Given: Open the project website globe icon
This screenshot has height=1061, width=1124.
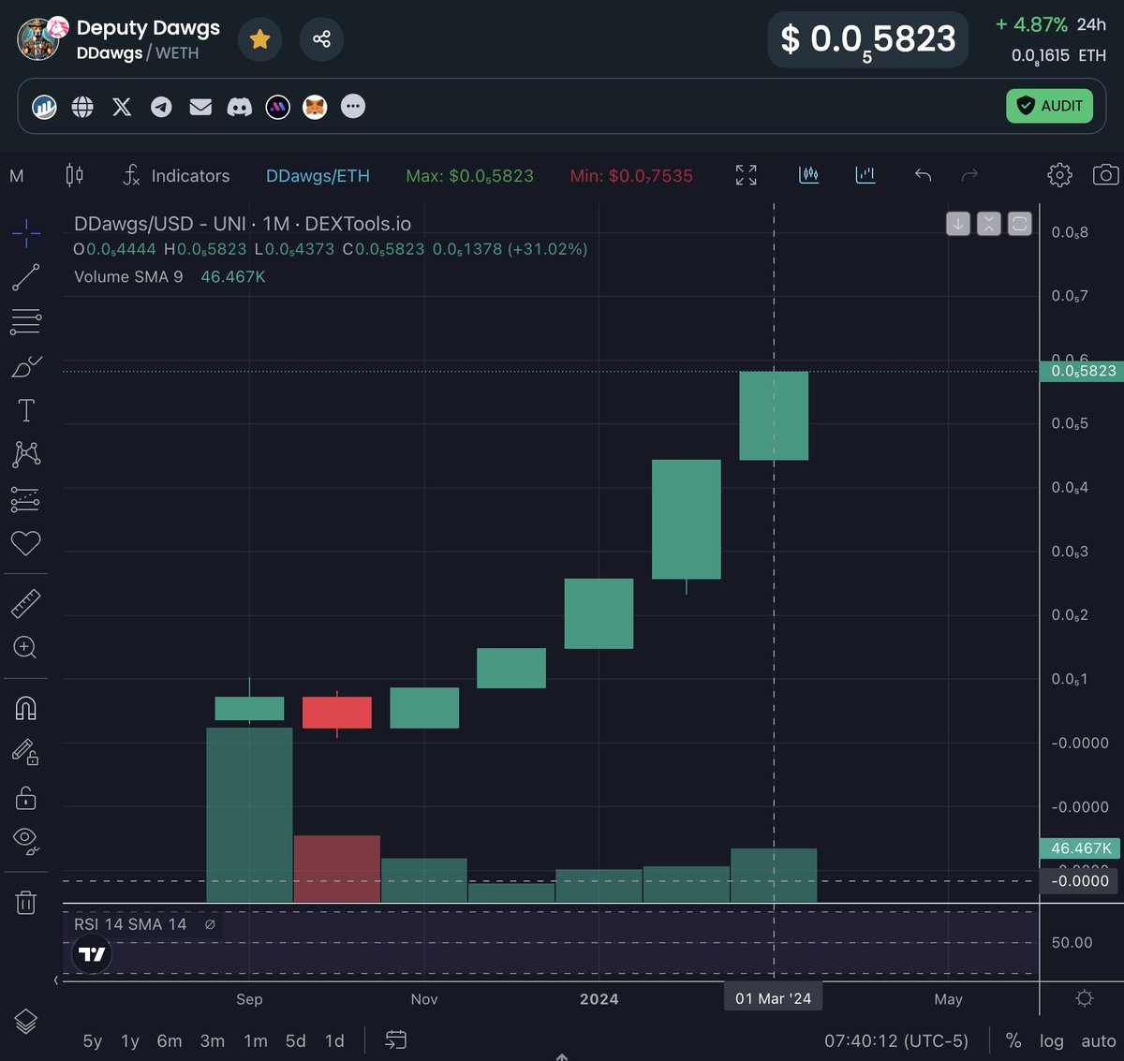Looking at the screenshot, I should pos(82,107).
